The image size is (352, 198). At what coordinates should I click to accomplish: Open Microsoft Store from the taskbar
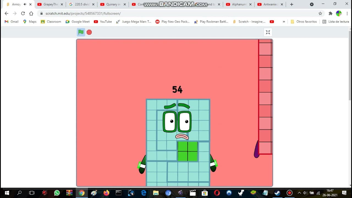tap(204, 193)
